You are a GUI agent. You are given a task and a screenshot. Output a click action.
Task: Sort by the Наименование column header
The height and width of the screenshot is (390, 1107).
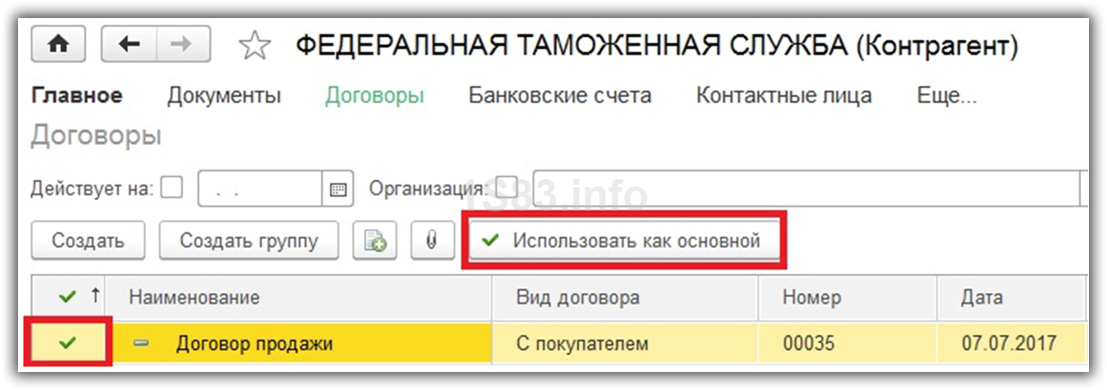[x=302, y=297]
